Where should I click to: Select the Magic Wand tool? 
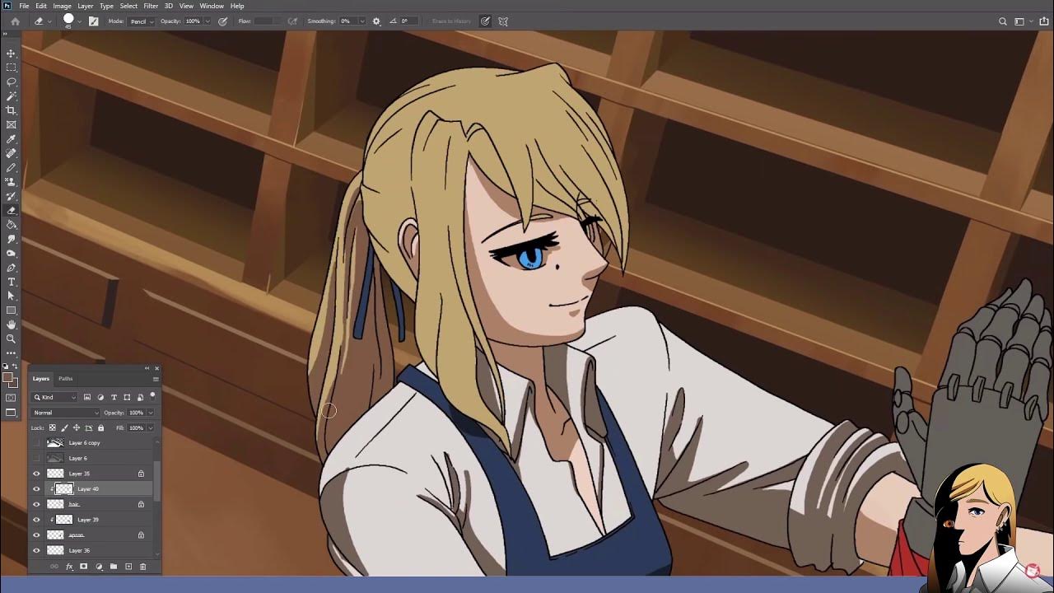click(x=11, y=96)
